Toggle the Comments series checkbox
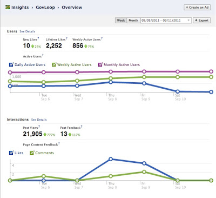 [32, 153]
